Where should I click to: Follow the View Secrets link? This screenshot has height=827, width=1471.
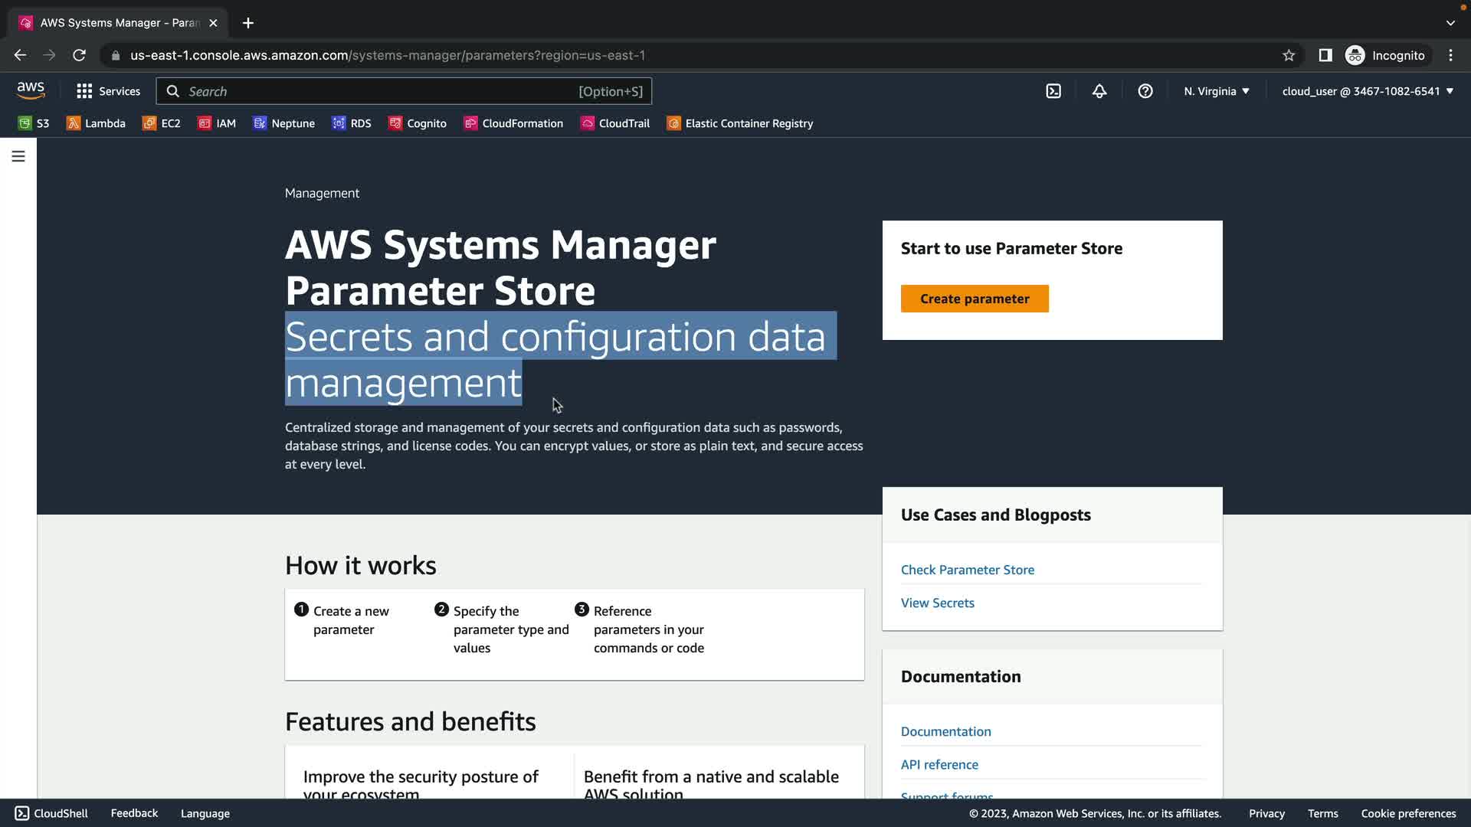coord(938,603)
